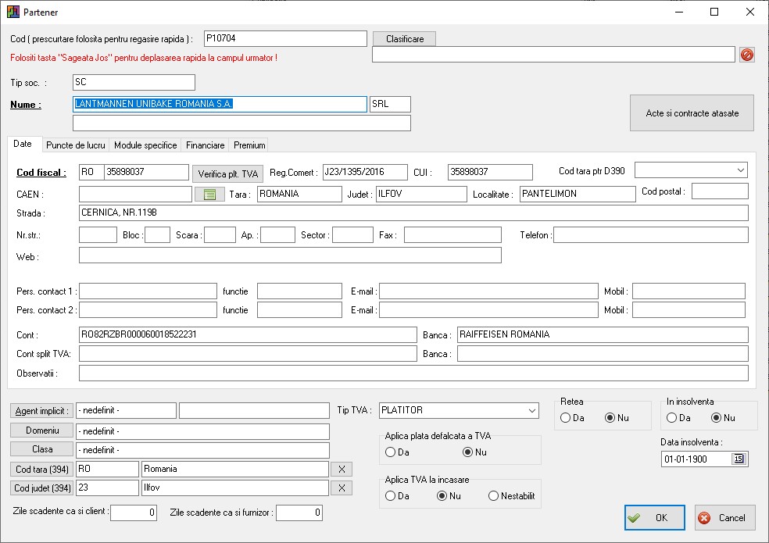Open the Financiare tab

(205, 145)
